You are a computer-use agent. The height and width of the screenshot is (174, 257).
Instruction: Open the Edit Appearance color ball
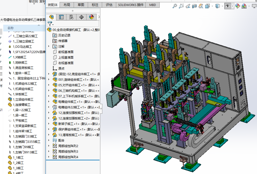click(237, 6)
